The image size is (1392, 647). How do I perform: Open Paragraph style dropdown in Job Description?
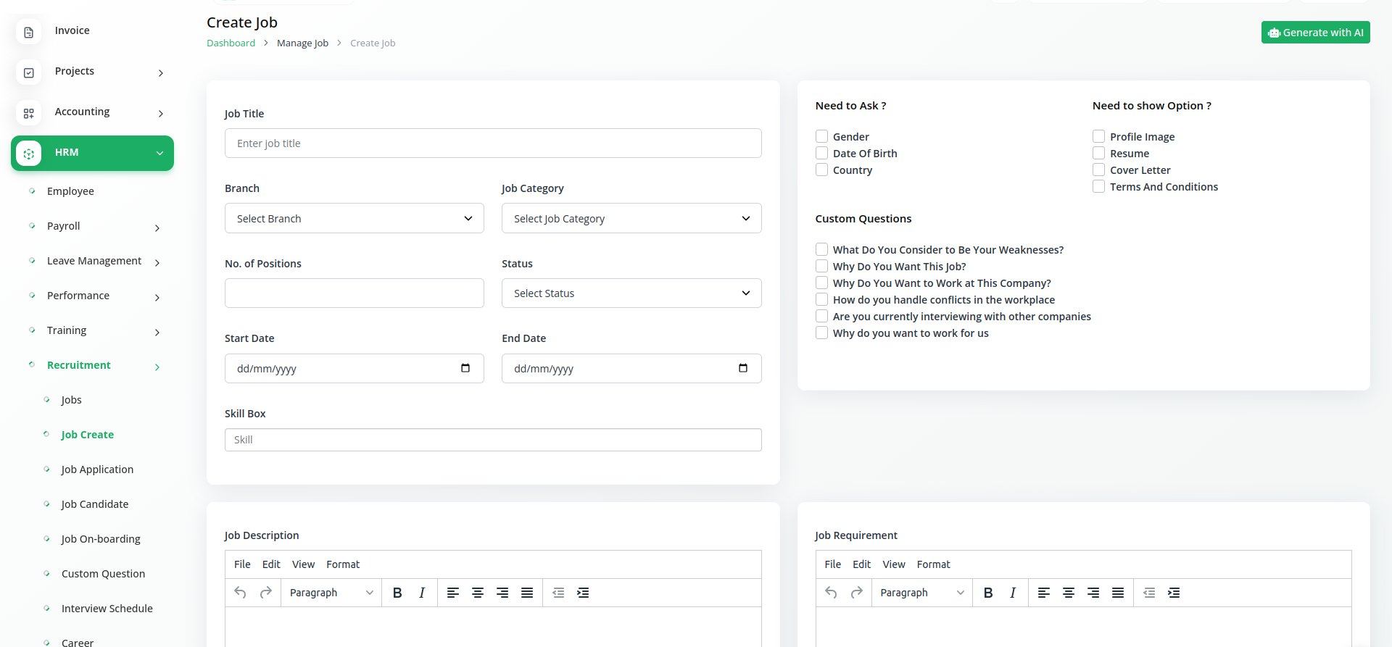point(331,593)
